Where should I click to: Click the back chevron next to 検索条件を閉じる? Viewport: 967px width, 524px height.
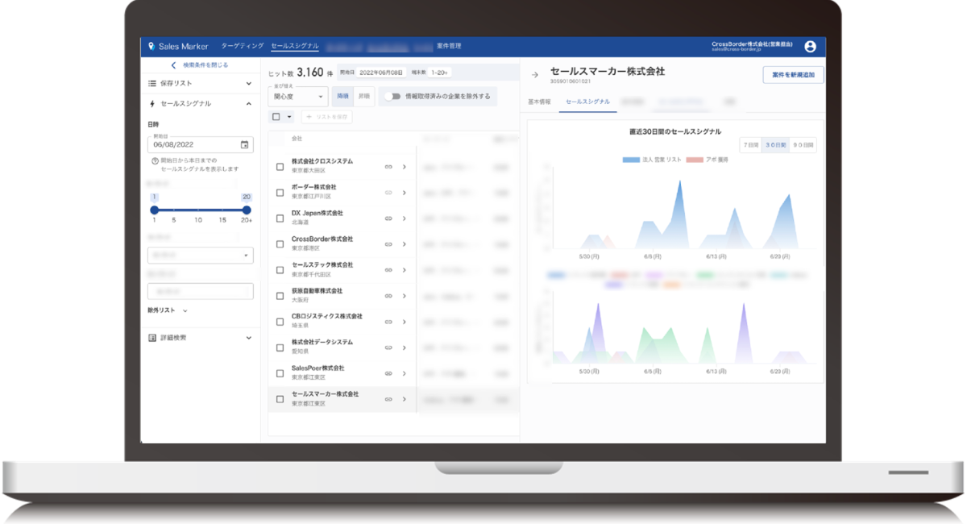coord(173,65)
